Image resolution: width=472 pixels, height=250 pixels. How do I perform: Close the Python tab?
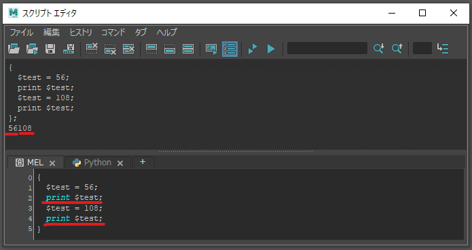point(120,163)
